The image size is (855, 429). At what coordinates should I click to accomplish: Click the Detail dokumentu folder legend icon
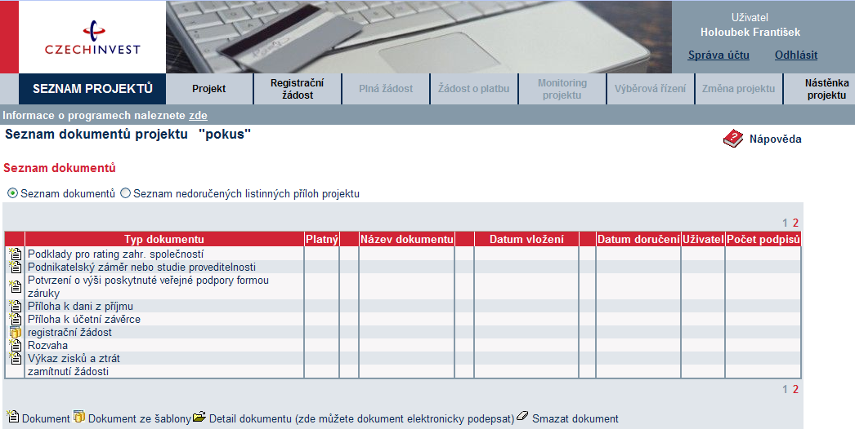point(199,417)
